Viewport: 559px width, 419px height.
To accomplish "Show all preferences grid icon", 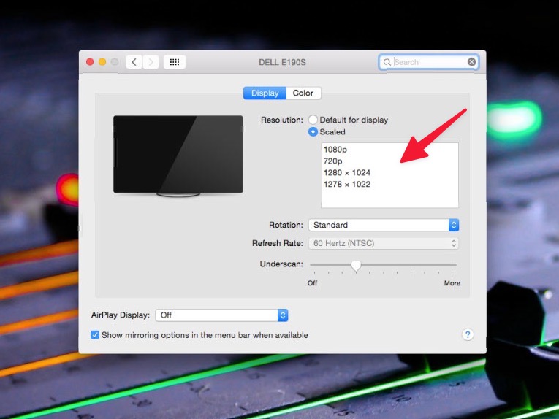I will (175, 62).
